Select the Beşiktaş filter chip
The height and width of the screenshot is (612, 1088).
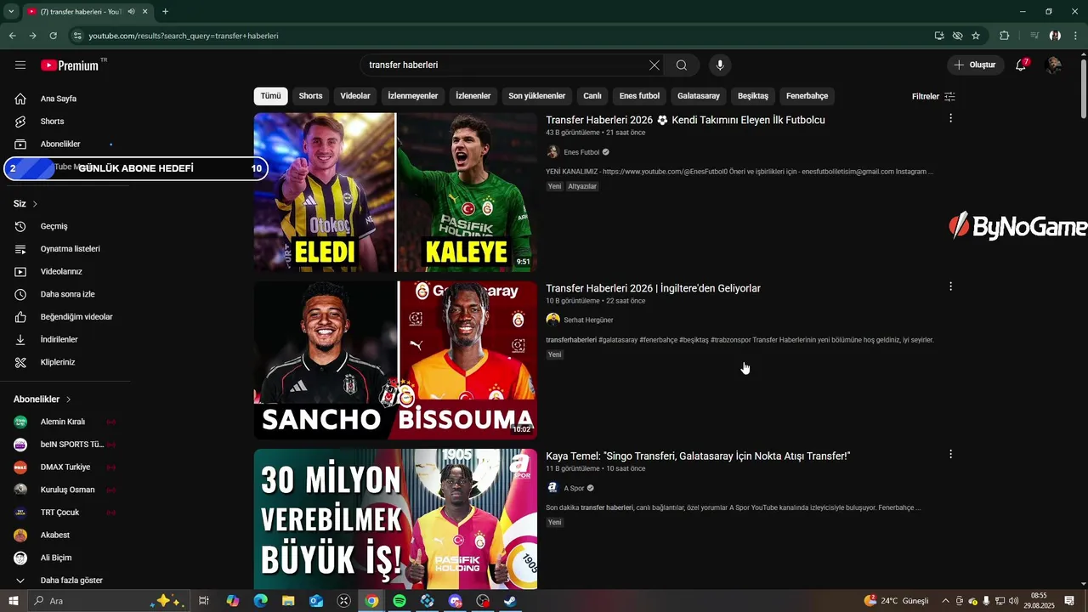pos(753,96)
